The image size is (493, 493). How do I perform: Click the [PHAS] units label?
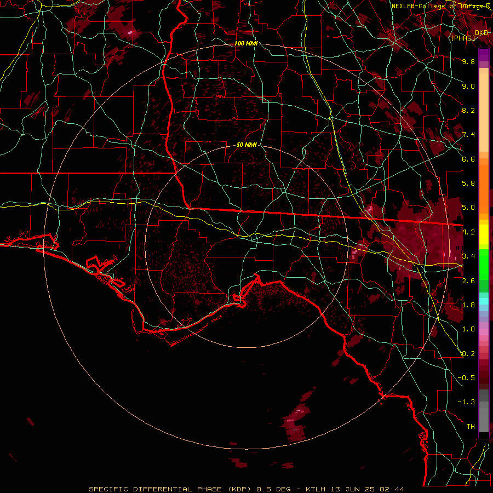coord(463,38)
